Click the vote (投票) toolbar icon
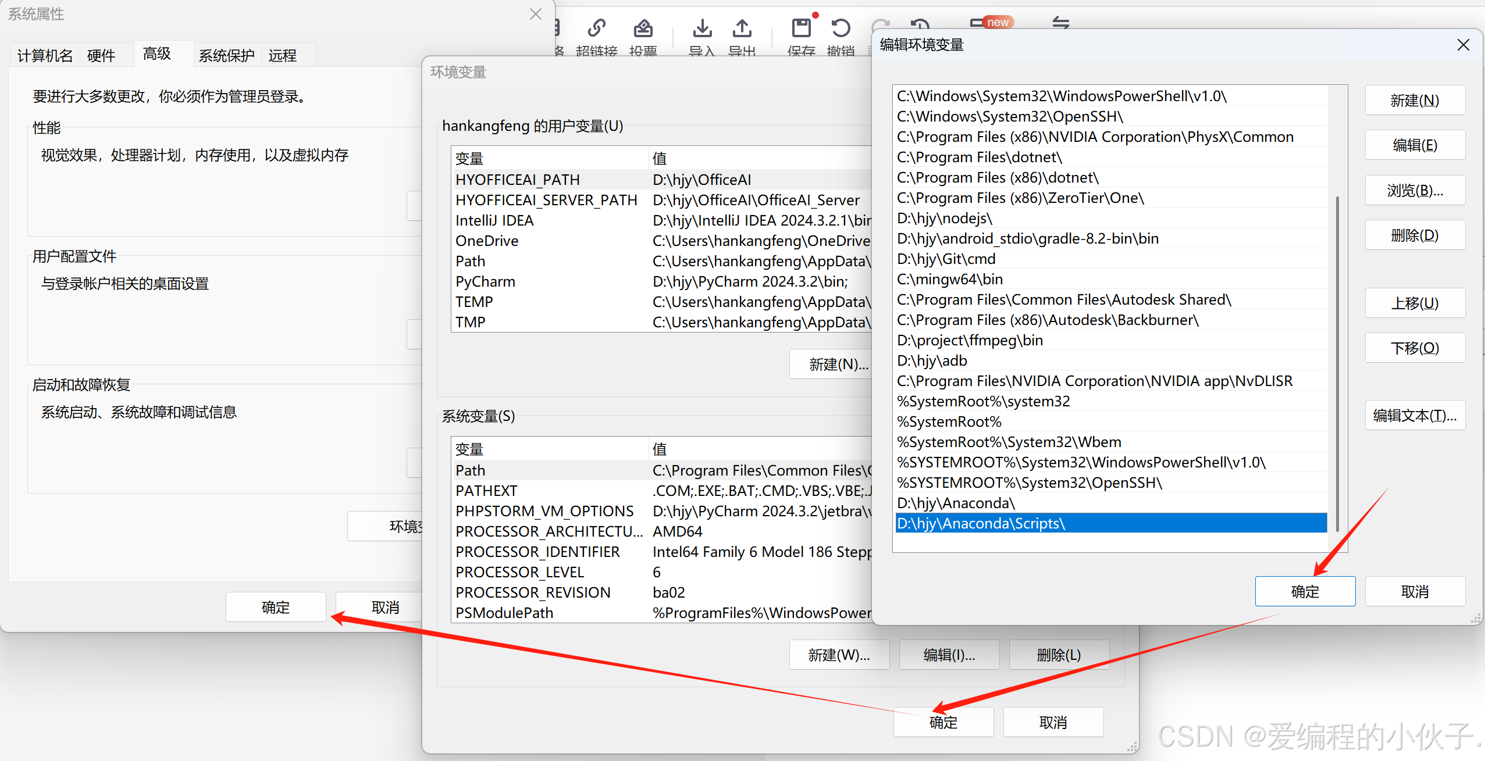The height and width of the screenshot is (761, 1485). (x=643, y=28)
